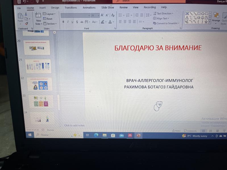Click the red Font Color button

tap(110, 22)
